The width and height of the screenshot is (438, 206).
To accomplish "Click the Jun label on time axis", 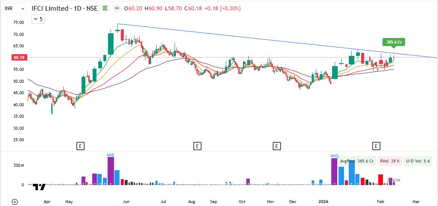I will 126,202.
